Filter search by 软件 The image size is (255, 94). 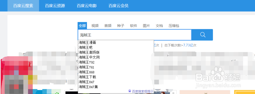[x=134, y=26]
